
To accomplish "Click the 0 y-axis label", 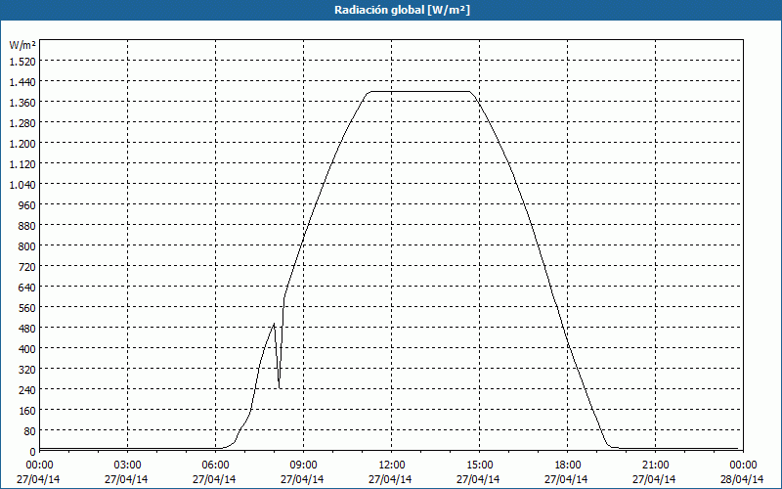I will [x=33, y=452].
